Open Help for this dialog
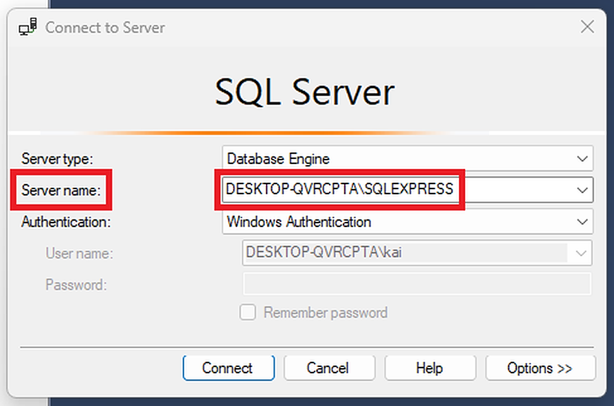Image resolution: width=614 pixels, height=406 pixels. point(429,368)
